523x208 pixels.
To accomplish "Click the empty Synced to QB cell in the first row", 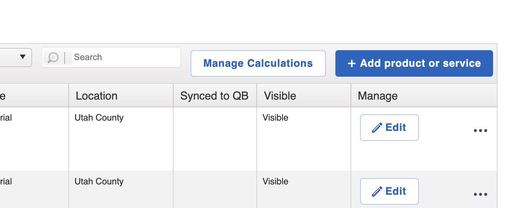I will point(215,139).
